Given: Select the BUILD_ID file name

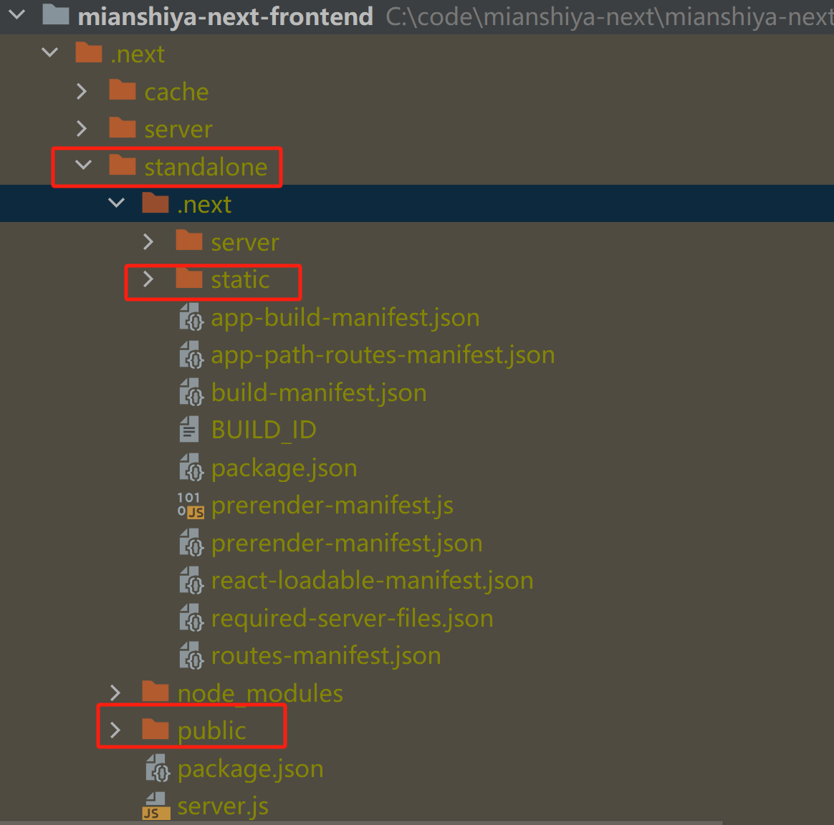Looking at the screenshot, I should coord(264,430).
